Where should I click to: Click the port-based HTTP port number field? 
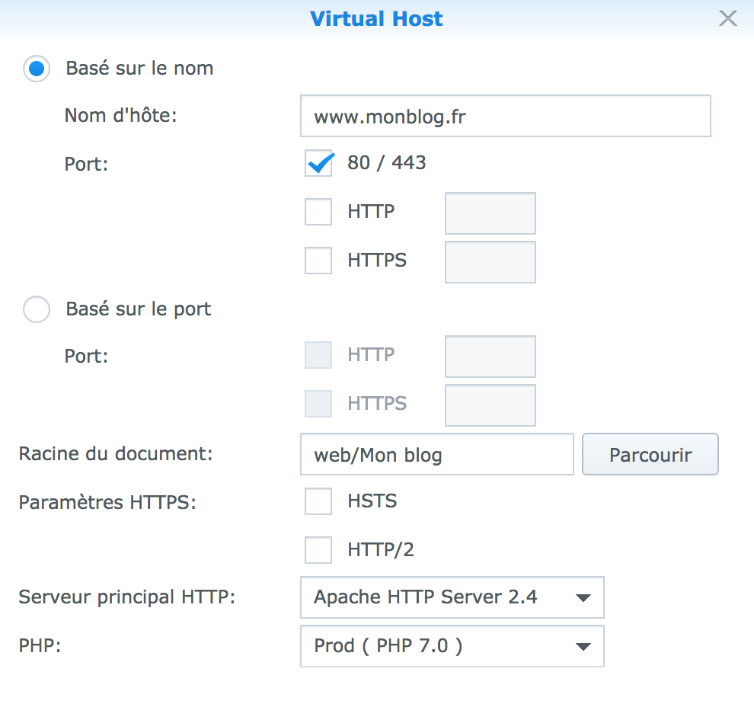490,357
